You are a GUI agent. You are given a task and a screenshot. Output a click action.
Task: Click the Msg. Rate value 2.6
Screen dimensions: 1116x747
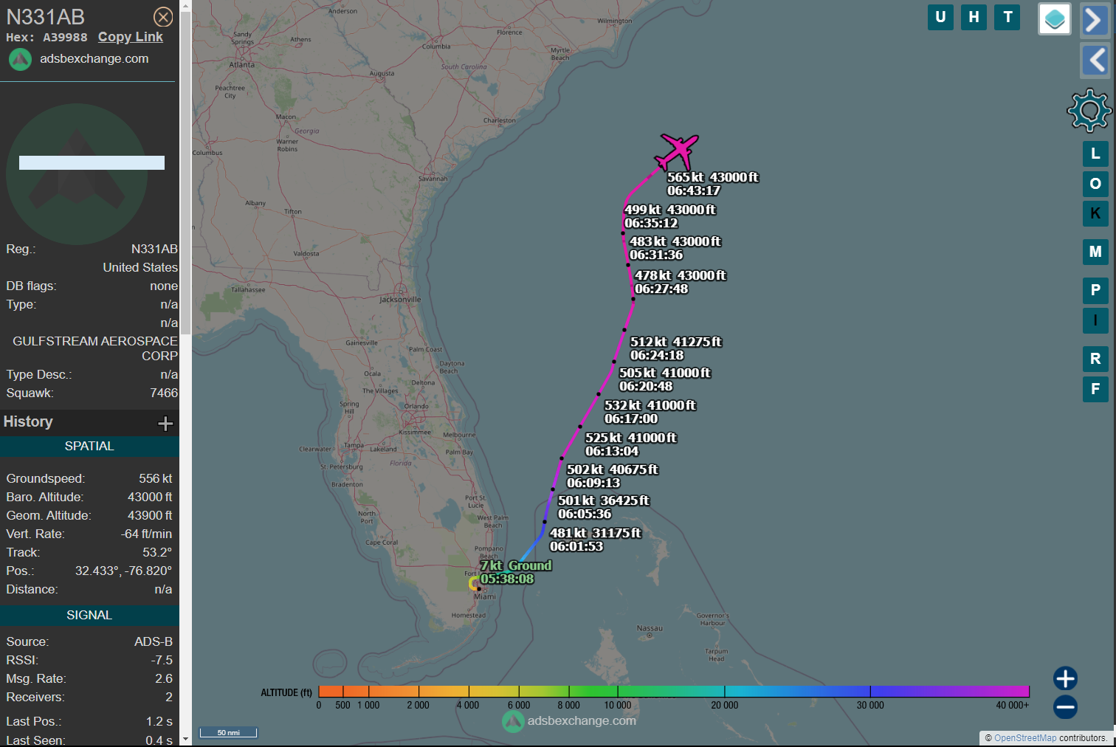[x=164, y=678]
